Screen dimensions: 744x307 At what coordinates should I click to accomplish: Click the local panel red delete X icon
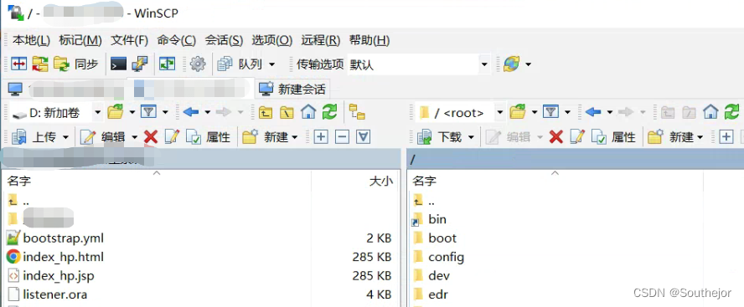151,137
